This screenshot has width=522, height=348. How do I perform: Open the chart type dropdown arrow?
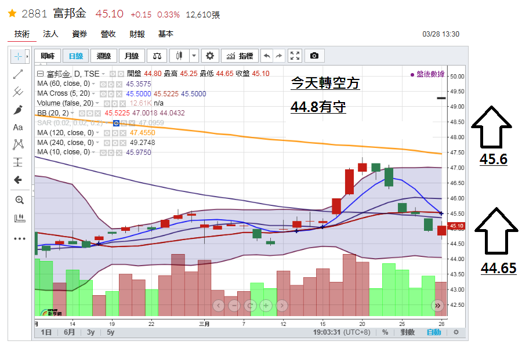coord(194,56)
